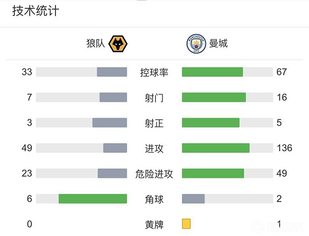Click Wolves' gray possession bar
Screen dimensions: 309x236
point(112,72)
